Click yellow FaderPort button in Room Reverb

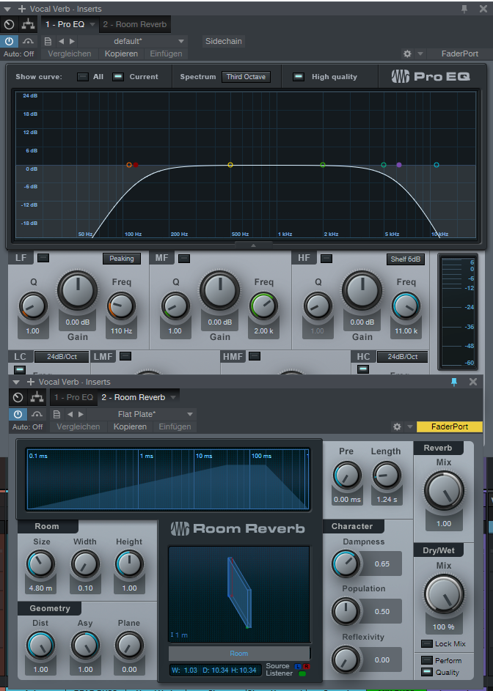click(450, 426)
